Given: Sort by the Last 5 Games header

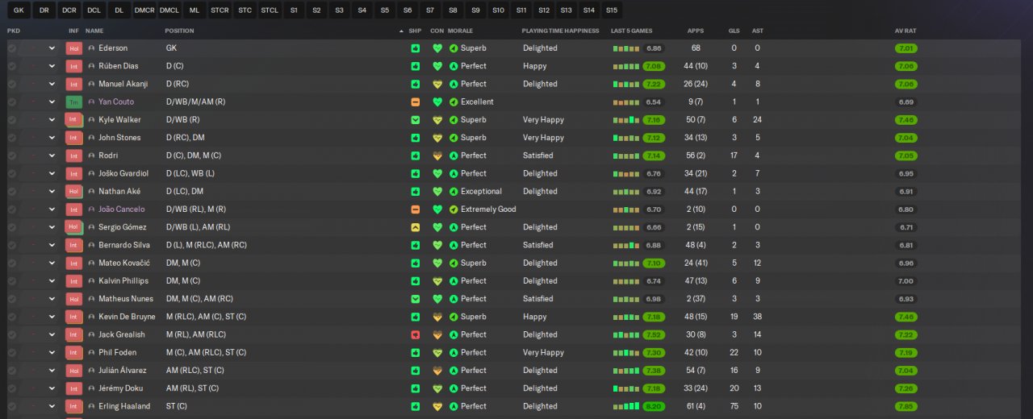Looking at the screenshot, I should point(632,31).
